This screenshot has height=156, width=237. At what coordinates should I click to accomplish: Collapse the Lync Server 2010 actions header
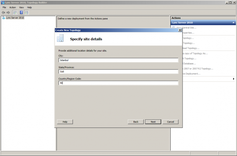[x=234, y=23]
